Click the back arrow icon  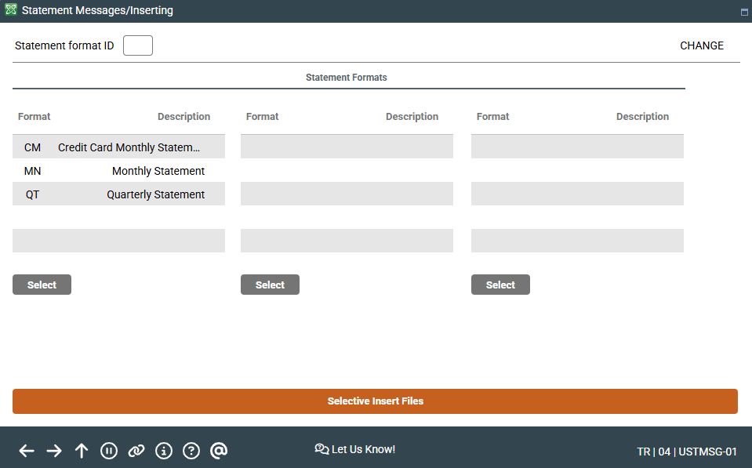[x=27, y=451]
